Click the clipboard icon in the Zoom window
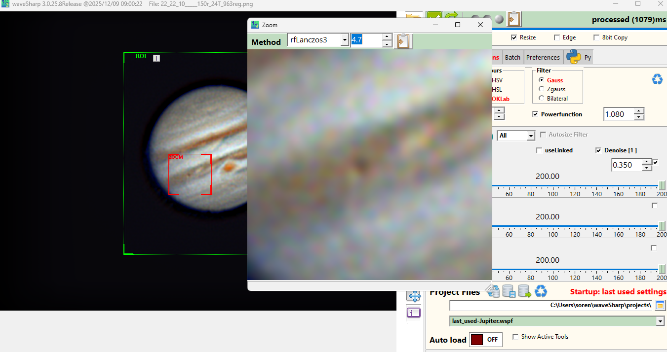The image size is (667, 352). coord(403,41)
